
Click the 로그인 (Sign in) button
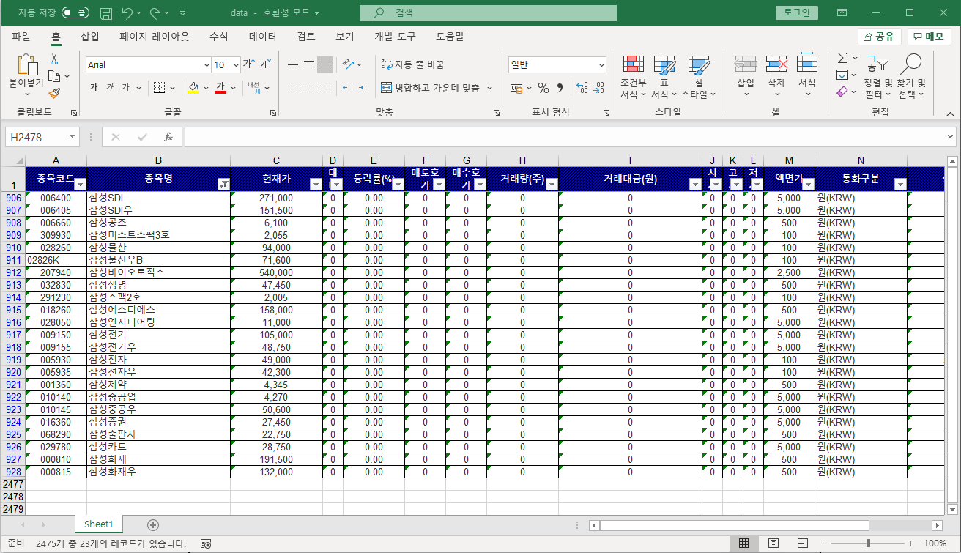(x=797, y=12)
